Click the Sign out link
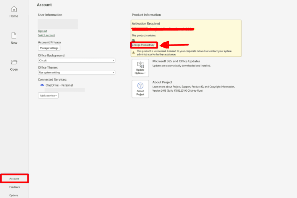 (42, 31)
